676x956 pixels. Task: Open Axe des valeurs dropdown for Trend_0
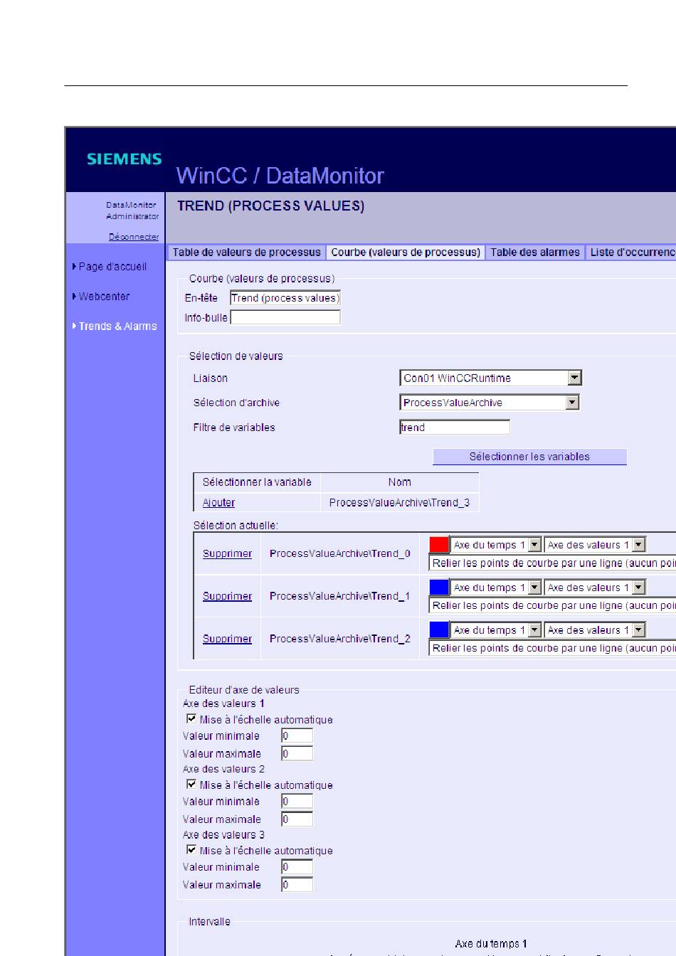click(x=594, y=545)
